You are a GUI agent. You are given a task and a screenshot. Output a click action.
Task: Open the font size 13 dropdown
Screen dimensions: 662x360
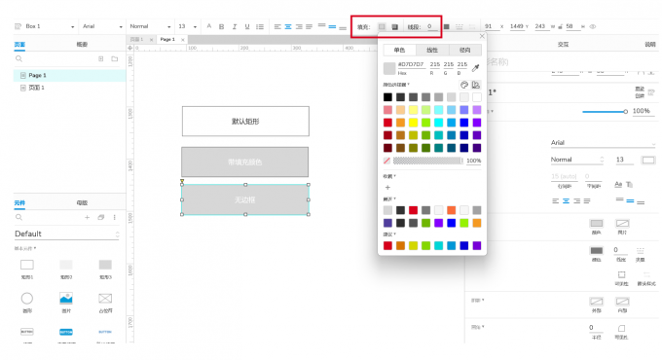188,26
